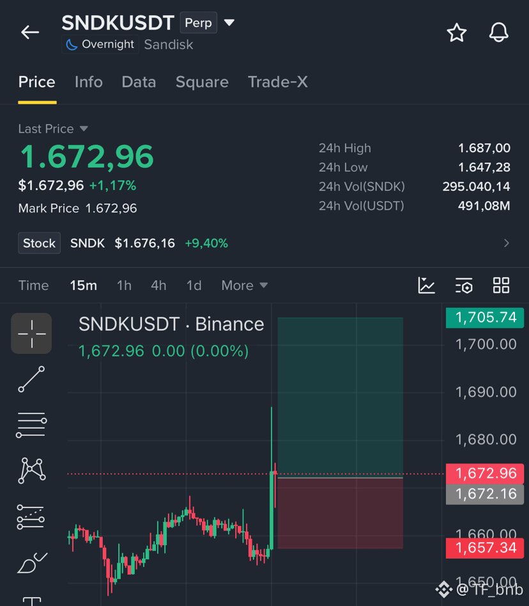
Task: Click the red loss zone of position
Action: 341,514
